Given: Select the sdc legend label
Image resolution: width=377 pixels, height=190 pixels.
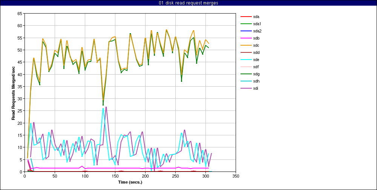Looking at the screenshot, I should click(256, 46).
